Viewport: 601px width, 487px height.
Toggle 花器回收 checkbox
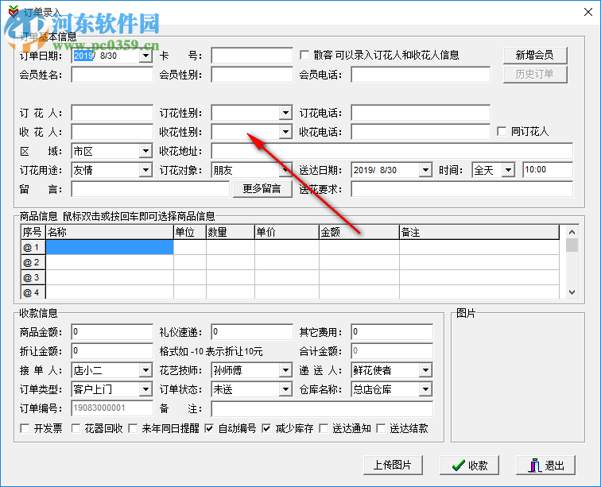click(76, 428)
